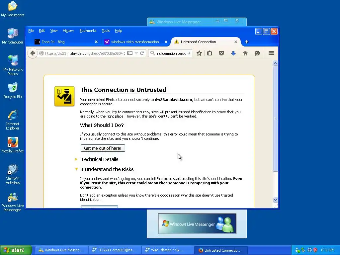Open the History menu
Screen dimensions: 340x255
68,31
